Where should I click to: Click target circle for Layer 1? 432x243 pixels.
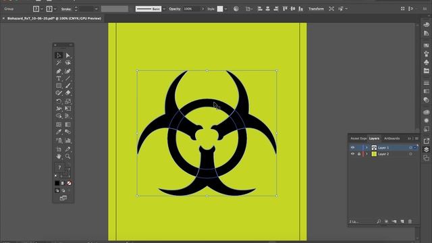[x=411, y=148]
